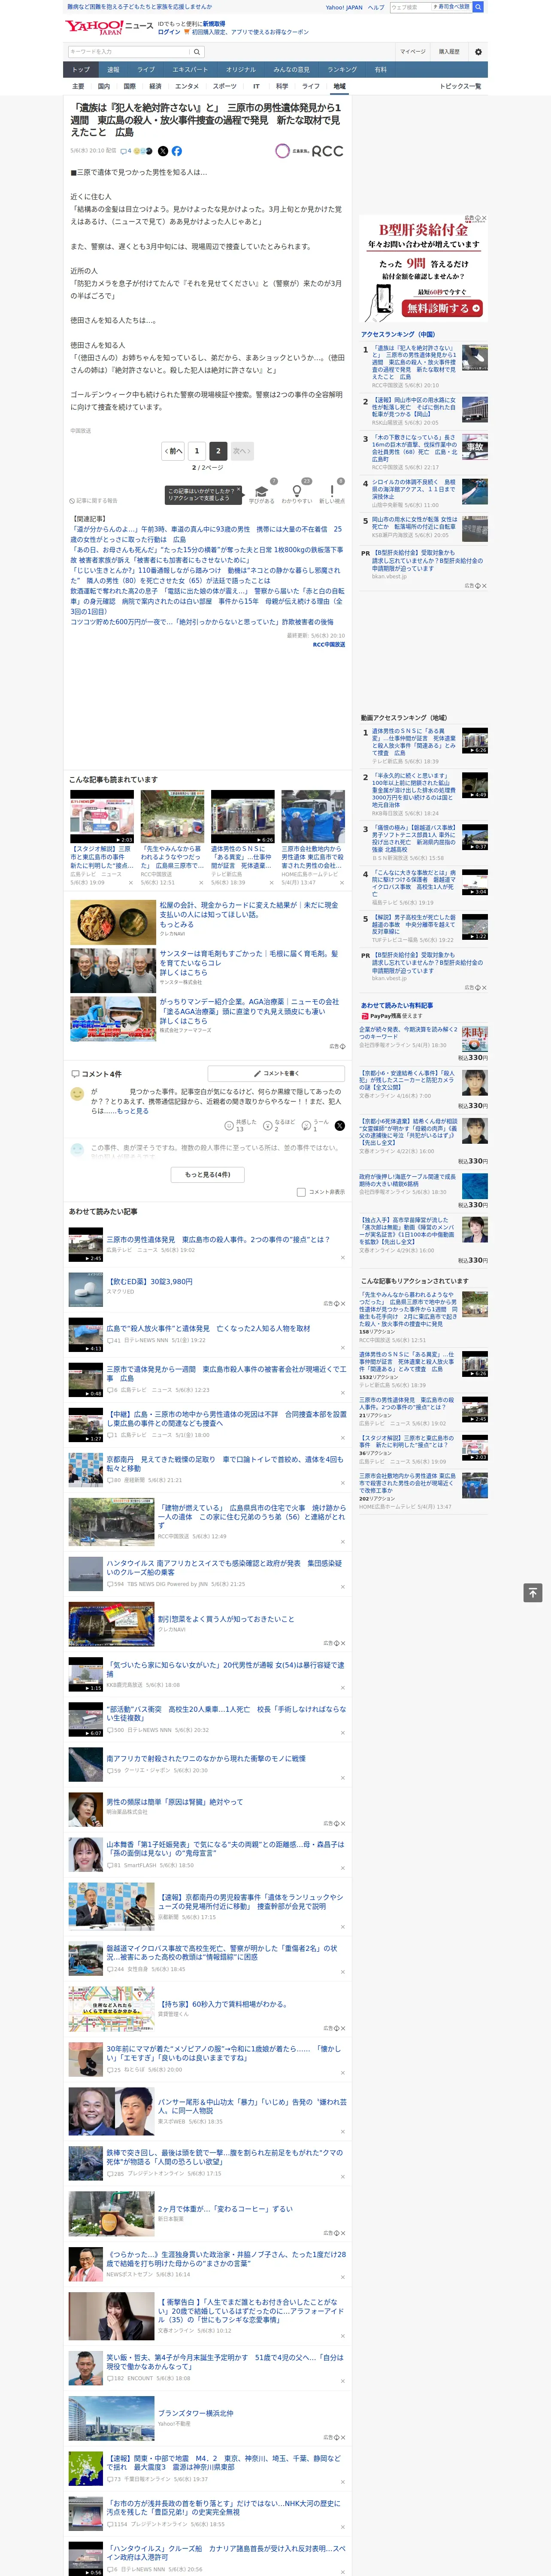
Task: Open the B型肝炎給付金 banner ad
Action: click(x=423, y=269)
